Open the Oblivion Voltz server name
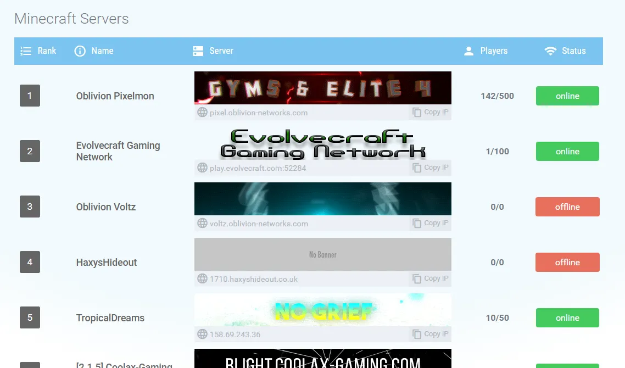The width and height of the screenshot is (625, 368). (x=106, y=207)
